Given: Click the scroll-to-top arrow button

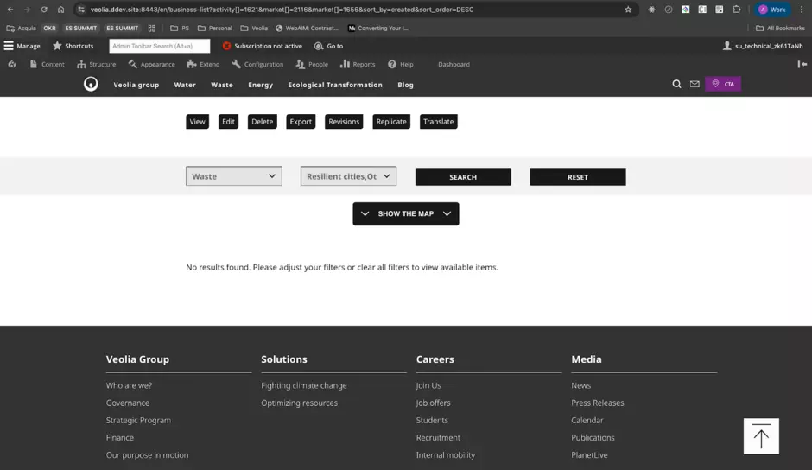Looking at the screenshot, I should point(761,436).
